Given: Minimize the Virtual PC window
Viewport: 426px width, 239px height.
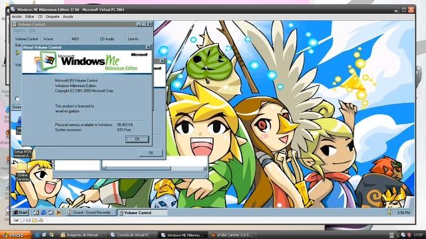Looking at the screenshot, I should click(397, 10).
